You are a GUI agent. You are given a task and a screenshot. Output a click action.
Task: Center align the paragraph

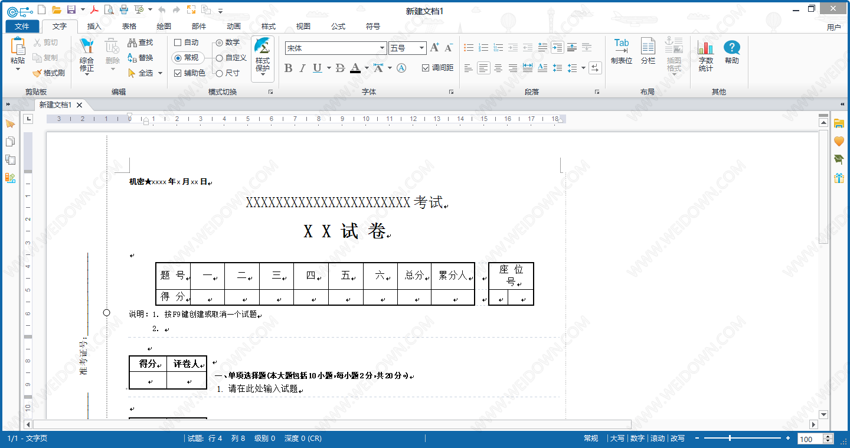click(x=498, y=68)
